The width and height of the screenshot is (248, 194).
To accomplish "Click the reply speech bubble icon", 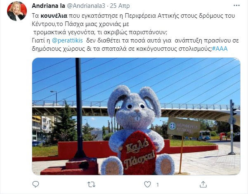I will [35, 185].
